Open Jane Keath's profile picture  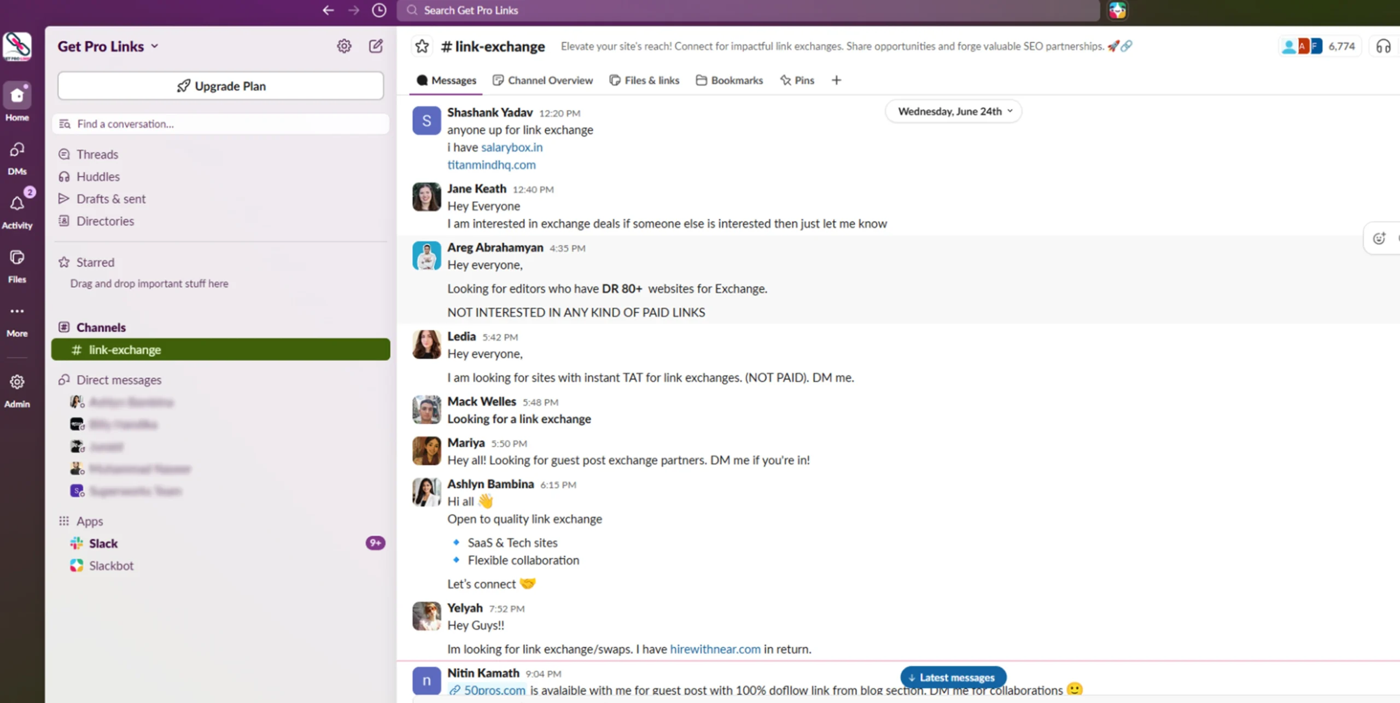[x=427, y=197]
